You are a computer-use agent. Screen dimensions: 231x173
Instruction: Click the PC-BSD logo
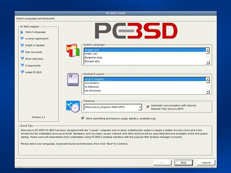136,31
